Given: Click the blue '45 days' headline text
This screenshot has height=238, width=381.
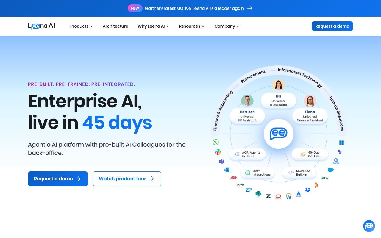Looking at the screenshot, I should [x=117, y=123].
